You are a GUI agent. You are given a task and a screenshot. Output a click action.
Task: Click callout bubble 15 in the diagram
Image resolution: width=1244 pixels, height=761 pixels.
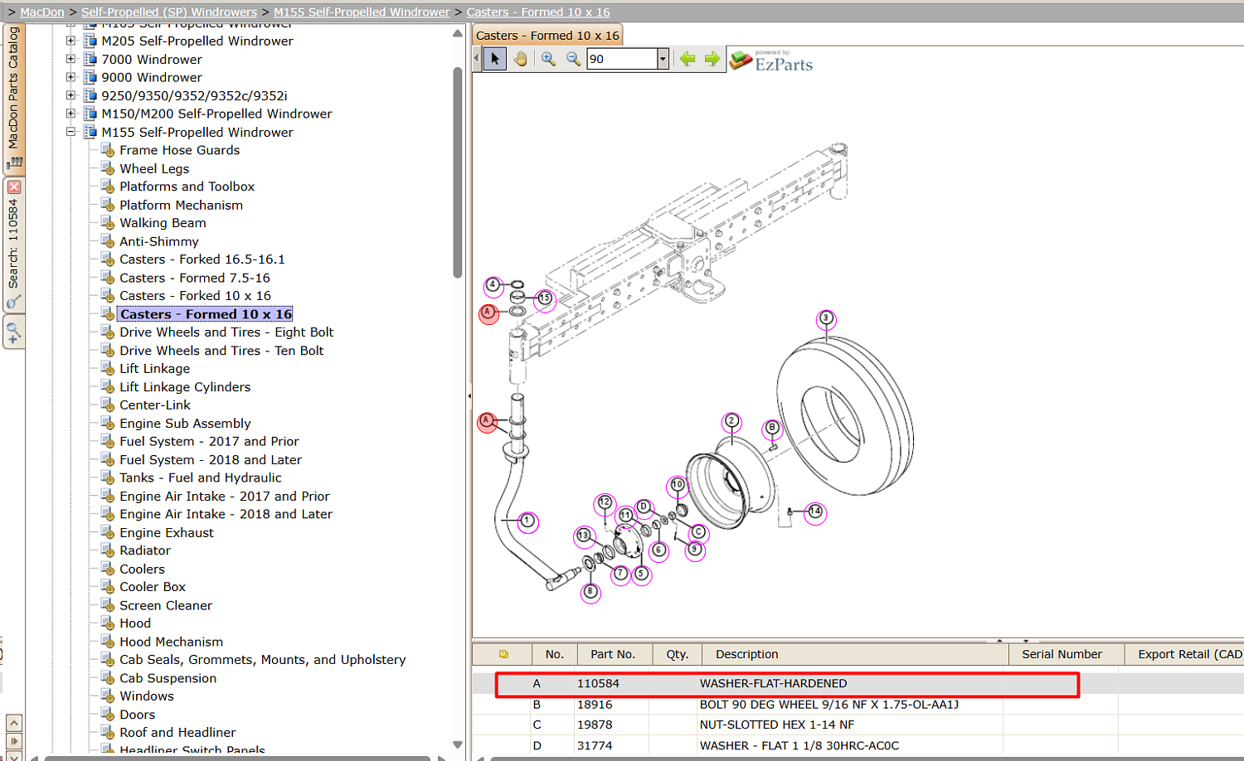point(545,298)
